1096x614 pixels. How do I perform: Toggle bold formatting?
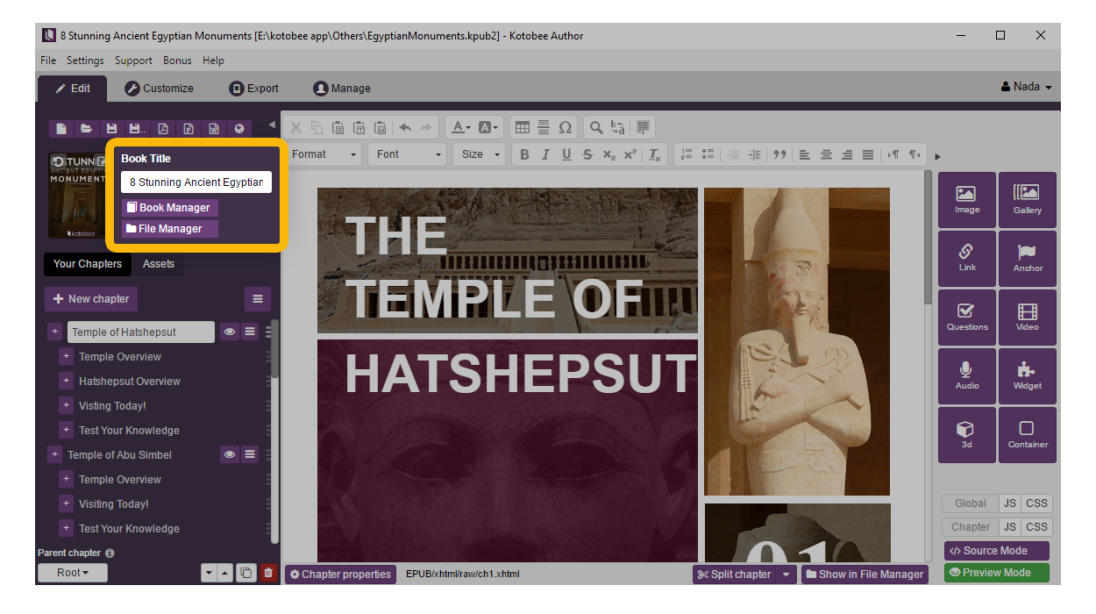click(524, 154)
